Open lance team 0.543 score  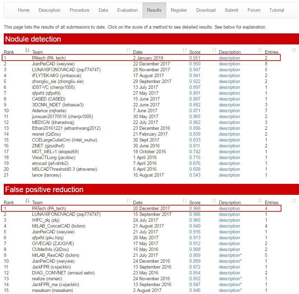(x=195, y=175)
